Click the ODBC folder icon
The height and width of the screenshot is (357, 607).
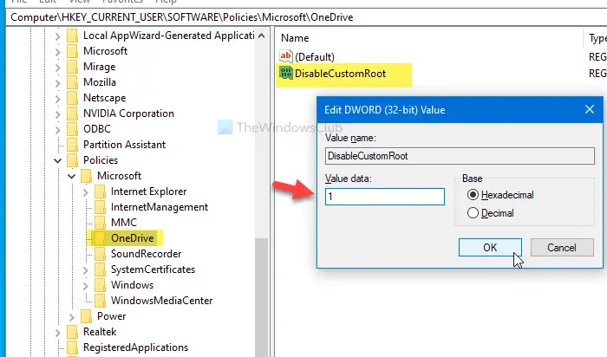72,129
